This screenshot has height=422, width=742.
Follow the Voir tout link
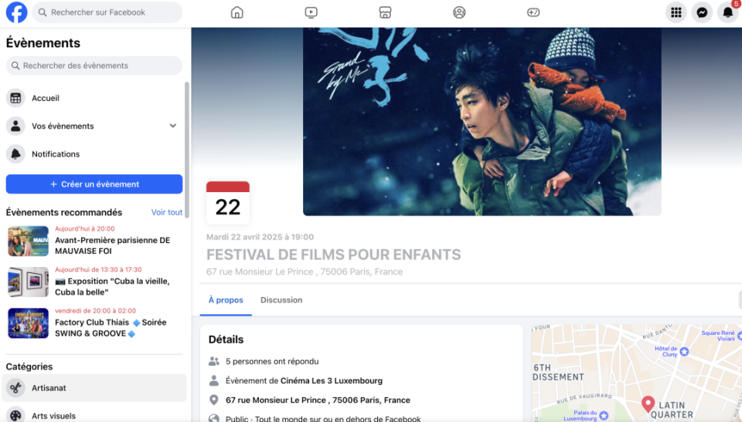(x=167, y=212)
